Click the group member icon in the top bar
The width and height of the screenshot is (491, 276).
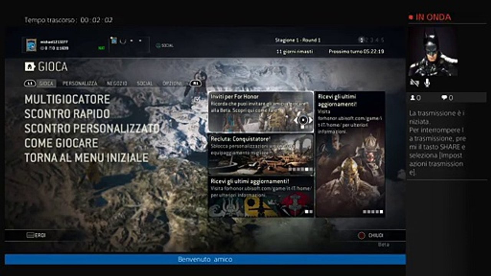(x=114, y=40)
